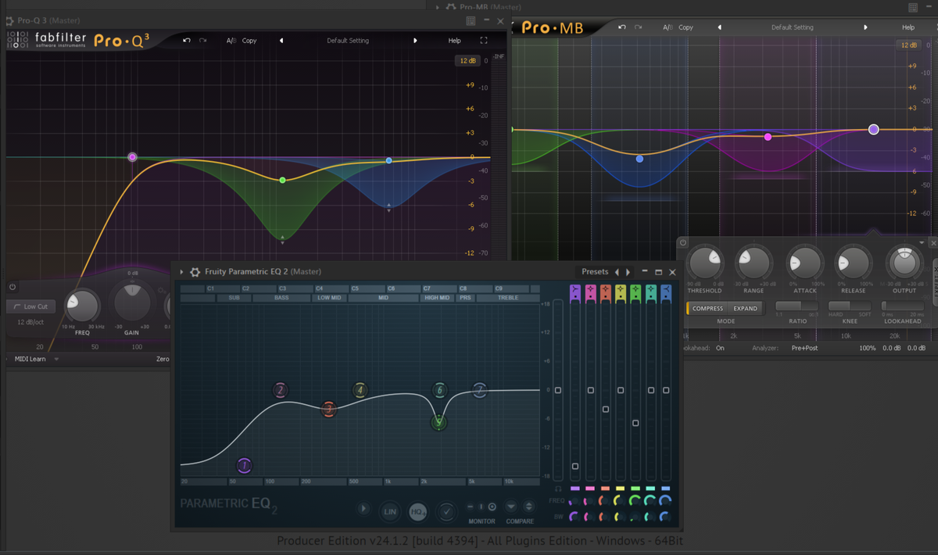
Task: Open Default Setting preset menu in Pro-MB
Action: coord(793,27)
